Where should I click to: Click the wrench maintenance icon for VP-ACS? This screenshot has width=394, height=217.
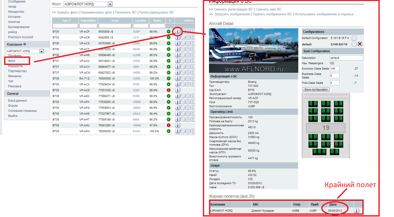pyautogui.click(x=183, y=43)
